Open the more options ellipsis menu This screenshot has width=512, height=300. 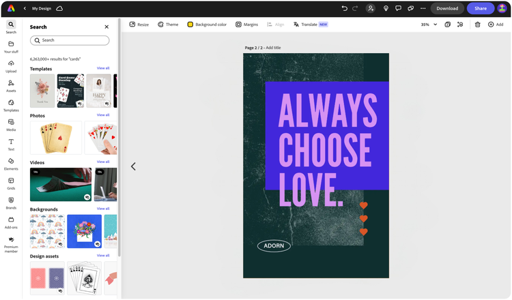(423, 8)
